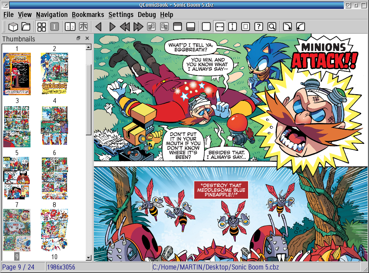
Task: Jump backward with double left arrows
Action: (125, 27)
